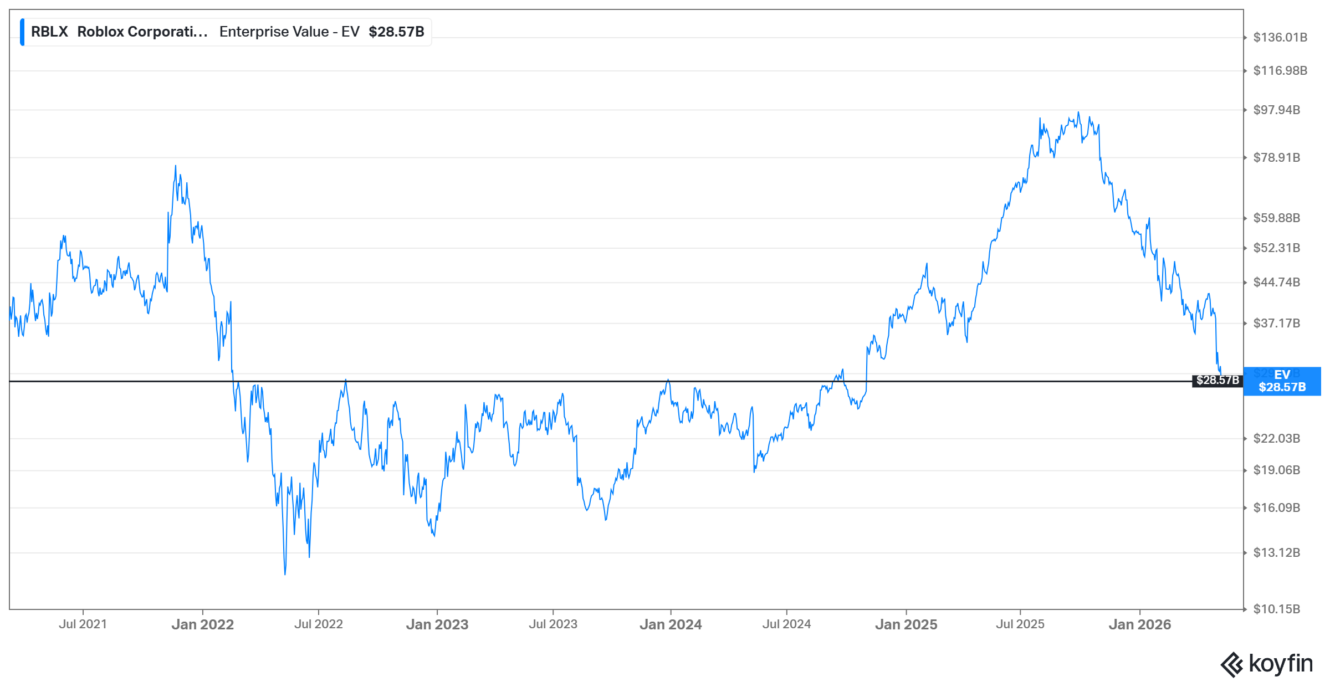This screenshot has height=687, width=1330.
Task: Click the Jul 2025 x-axis label
Action: click(x=1020, y=624)
